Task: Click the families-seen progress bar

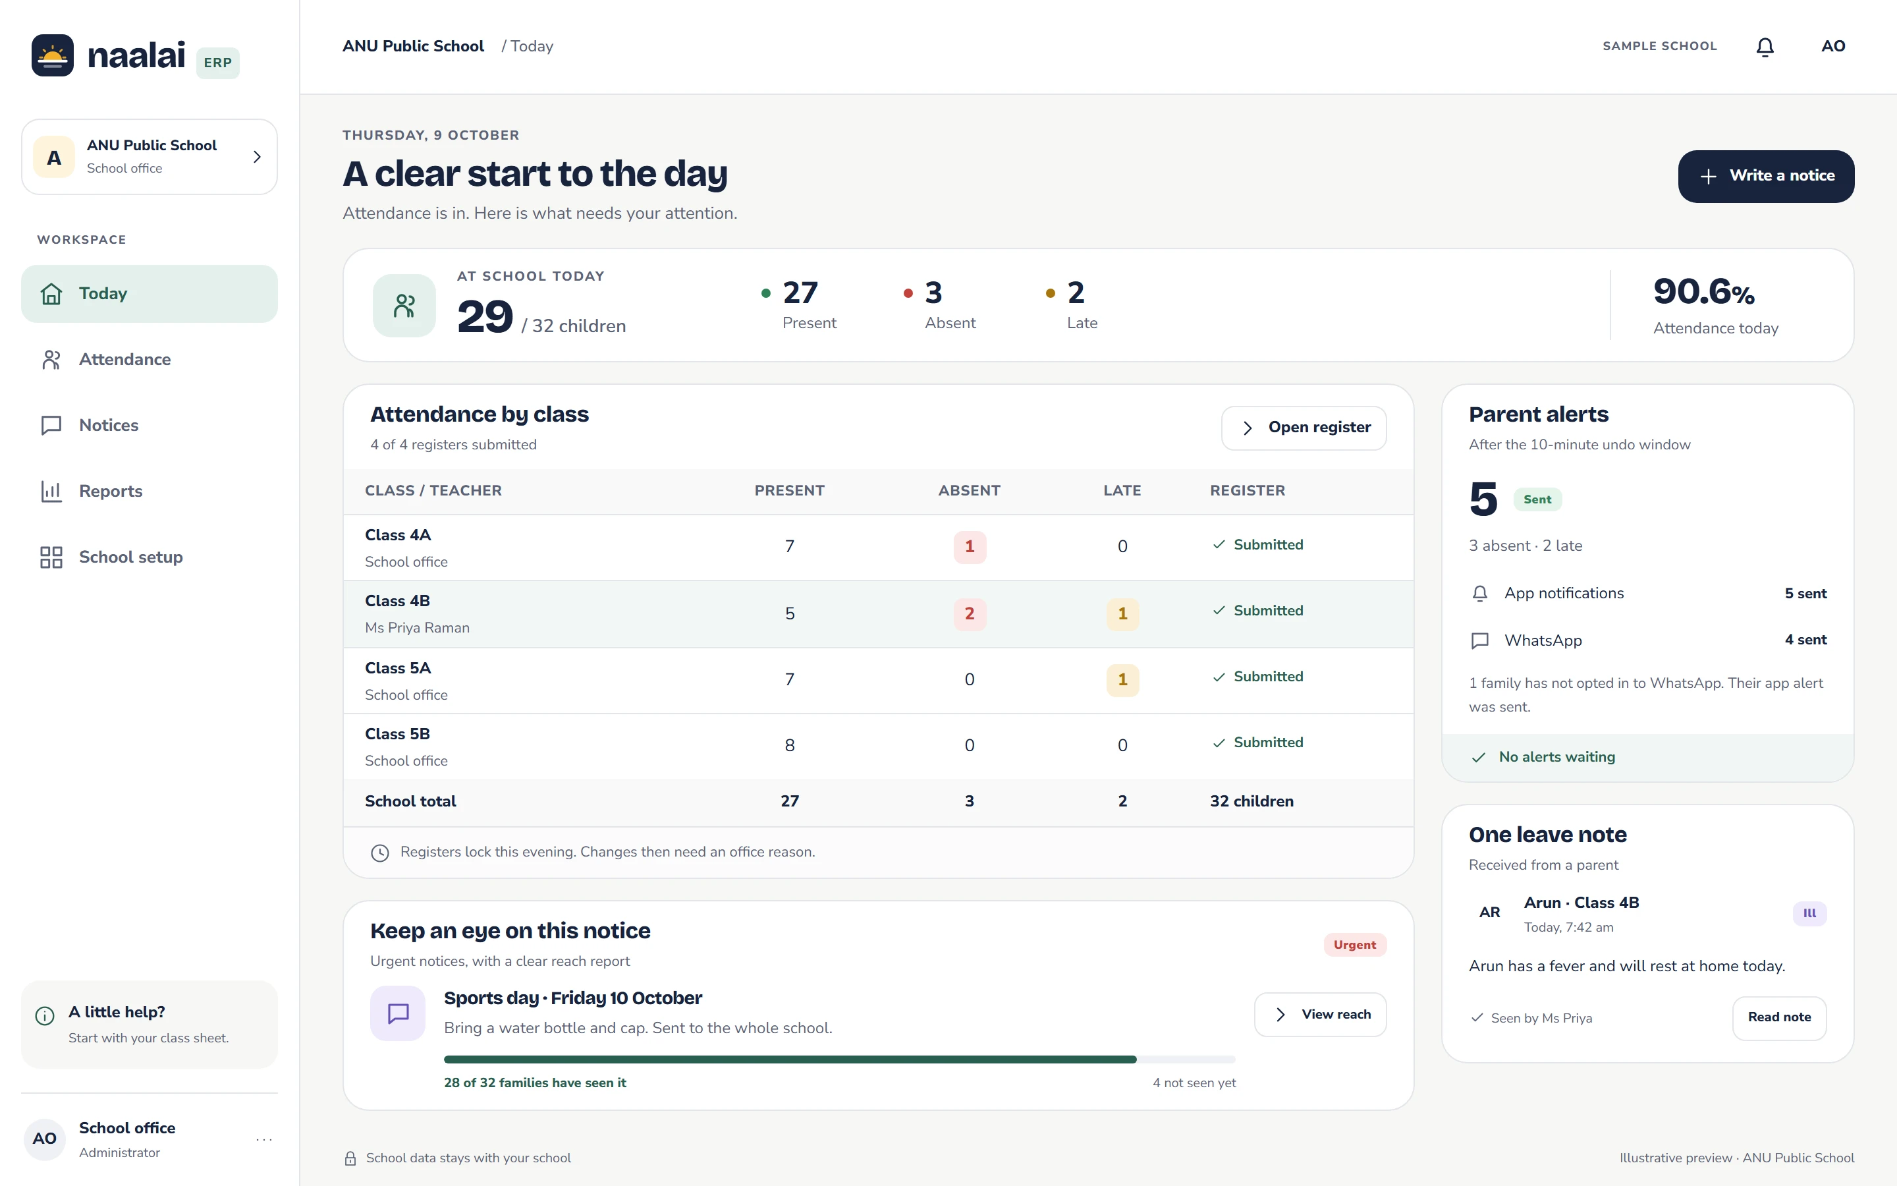Action: click(840, 1059)
